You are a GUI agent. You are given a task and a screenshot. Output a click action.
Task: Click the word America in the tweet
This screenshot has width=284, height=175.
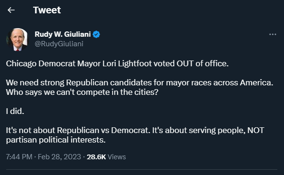257,82
